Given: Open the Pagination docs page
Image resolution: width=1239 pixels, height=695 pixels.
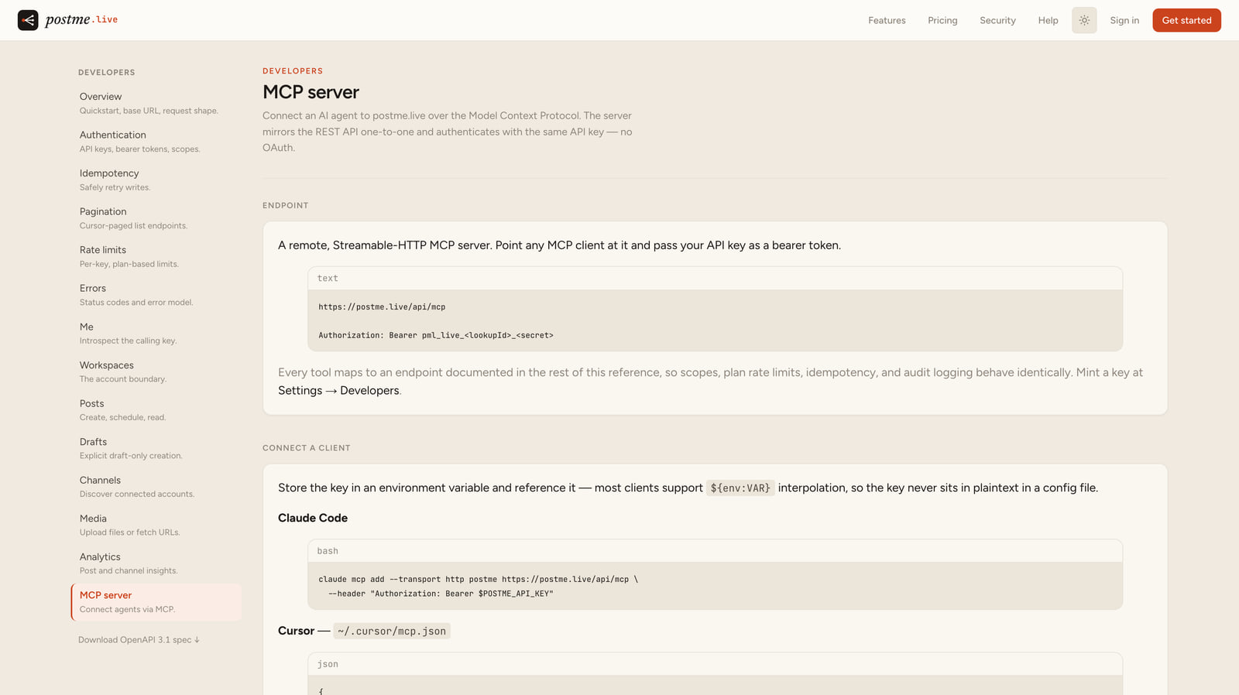Looking at the screenshot, I should click(156, 218).
